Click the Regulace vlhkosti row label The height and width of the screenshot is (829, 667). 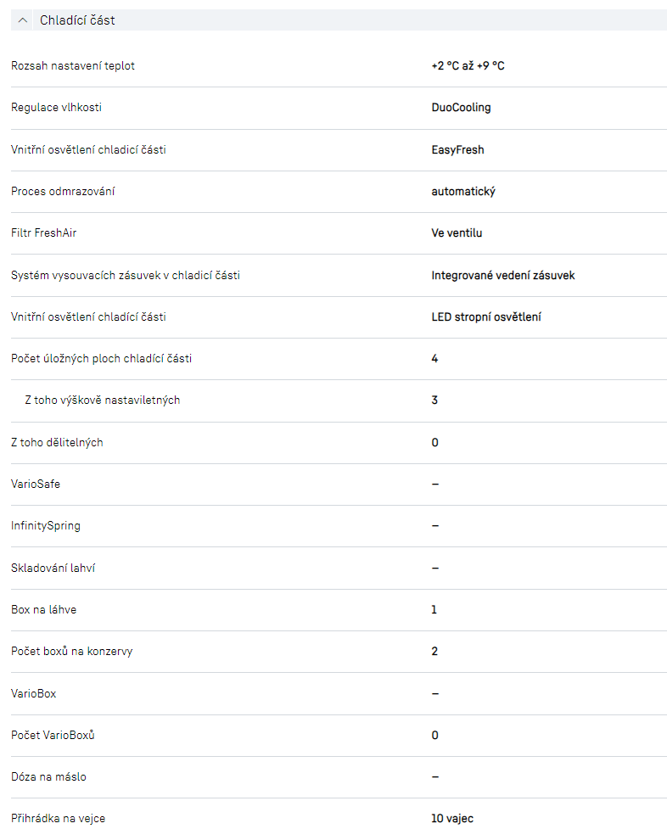tap(57, 108)
